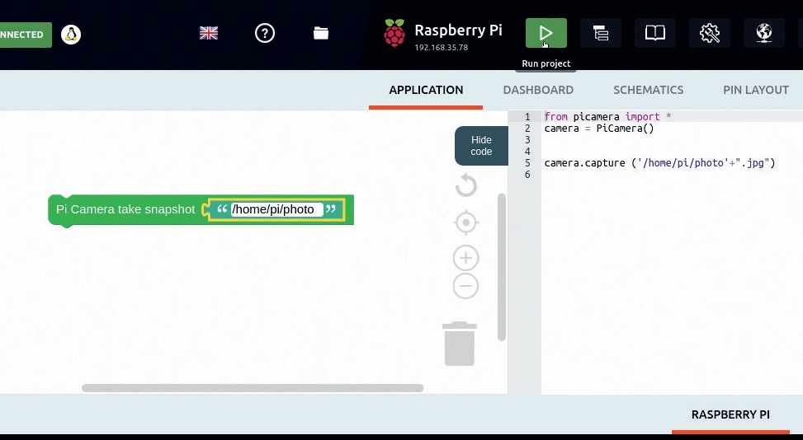Click the Raspberry Pi device name
Viewport: 803px width, 440px height.
[458, 30]
